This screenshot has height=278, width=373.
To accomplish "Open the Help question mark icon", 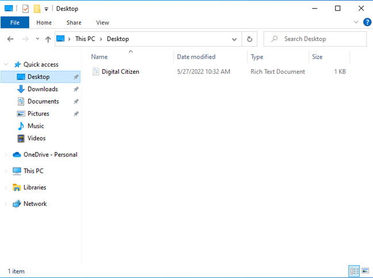I will pos(367,22).
